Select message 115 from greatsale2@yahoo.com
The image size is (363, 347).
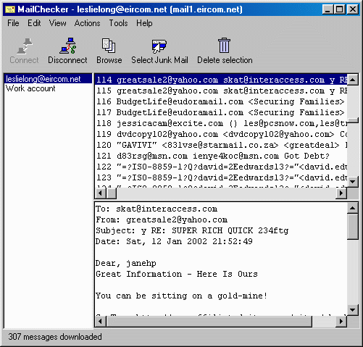221,91
